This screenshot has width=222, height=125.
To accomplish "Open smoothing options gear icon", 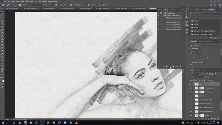I will click(89, 5).
